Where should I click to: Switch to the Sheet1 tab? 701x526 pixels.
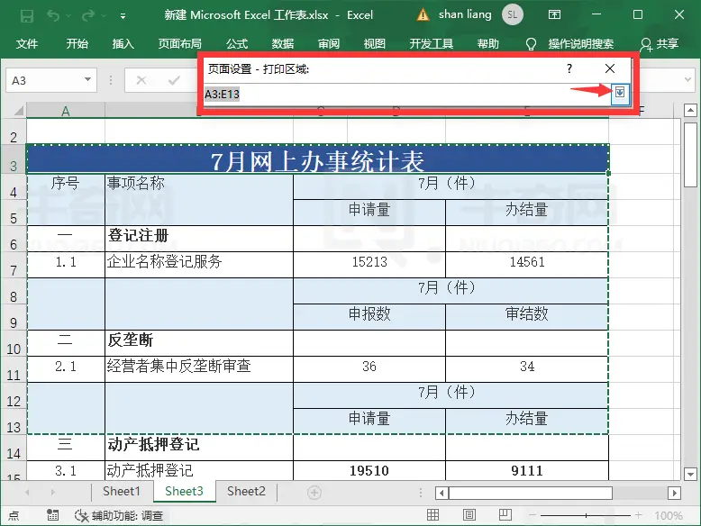122,492
